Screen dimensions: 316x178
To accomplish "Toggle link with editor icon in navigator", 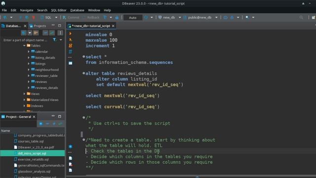I will point(52,33).
